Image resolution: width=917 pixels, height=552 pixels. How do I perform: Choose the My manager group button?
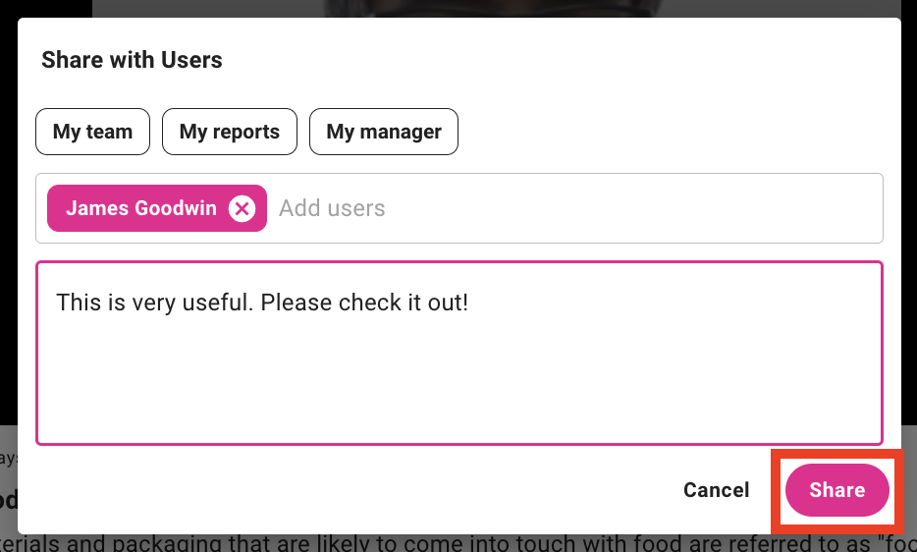[x=384, y=132]
